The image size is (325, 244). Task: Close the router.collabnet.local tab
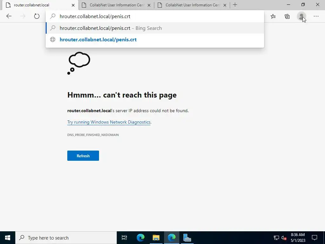[x=73, y=5]
